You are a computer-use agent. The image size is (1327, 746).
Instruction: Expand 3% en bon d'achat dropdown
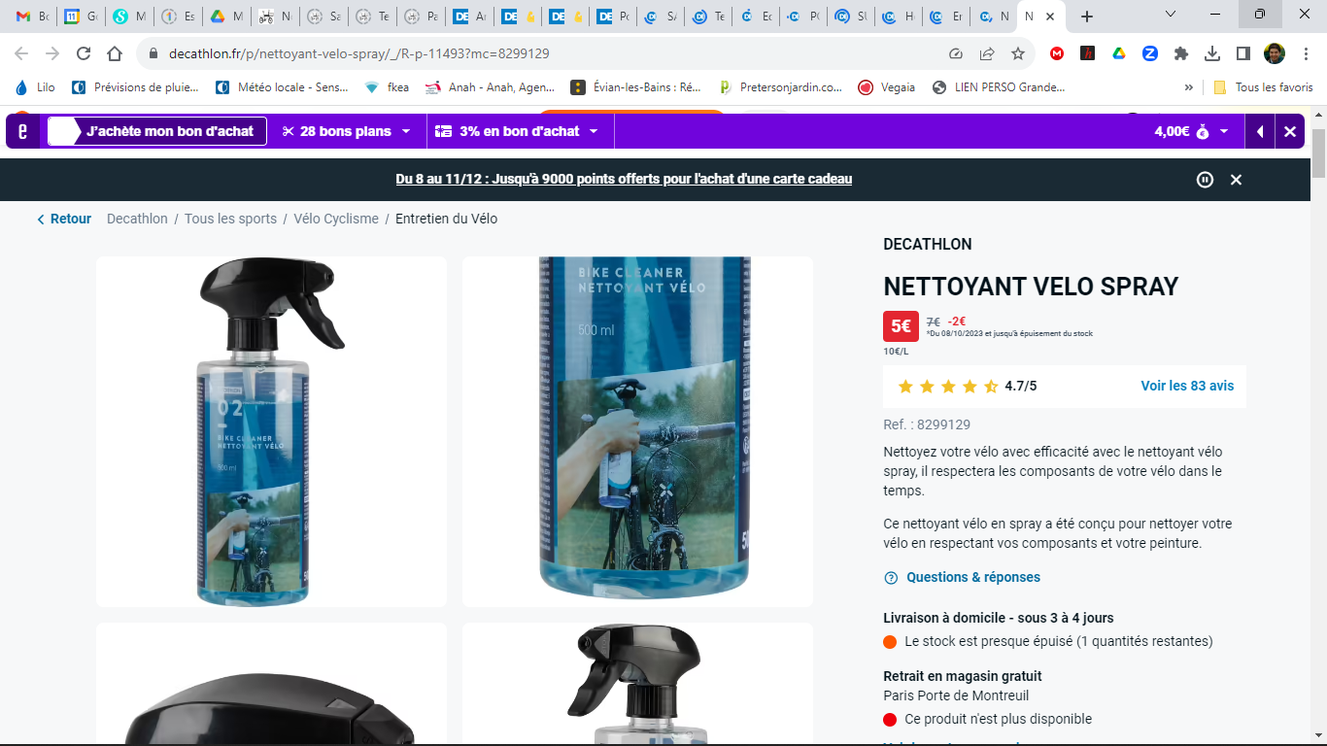coord(516,131)
